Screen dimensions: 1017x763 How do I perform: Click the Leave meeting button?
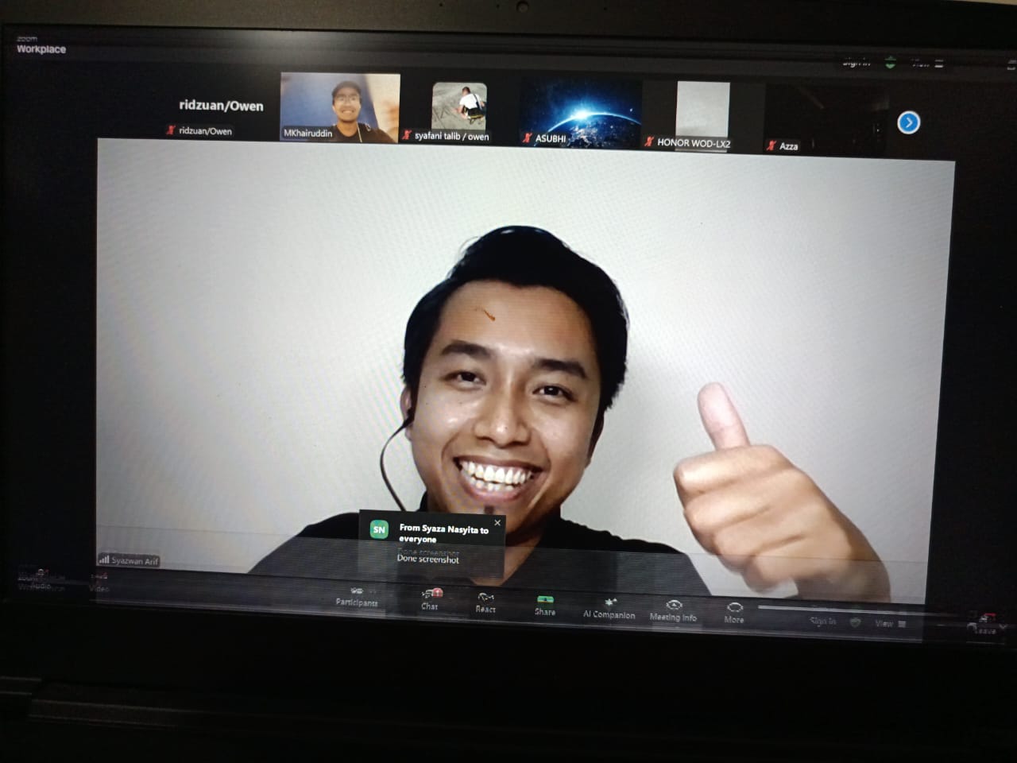coord(985,624)
